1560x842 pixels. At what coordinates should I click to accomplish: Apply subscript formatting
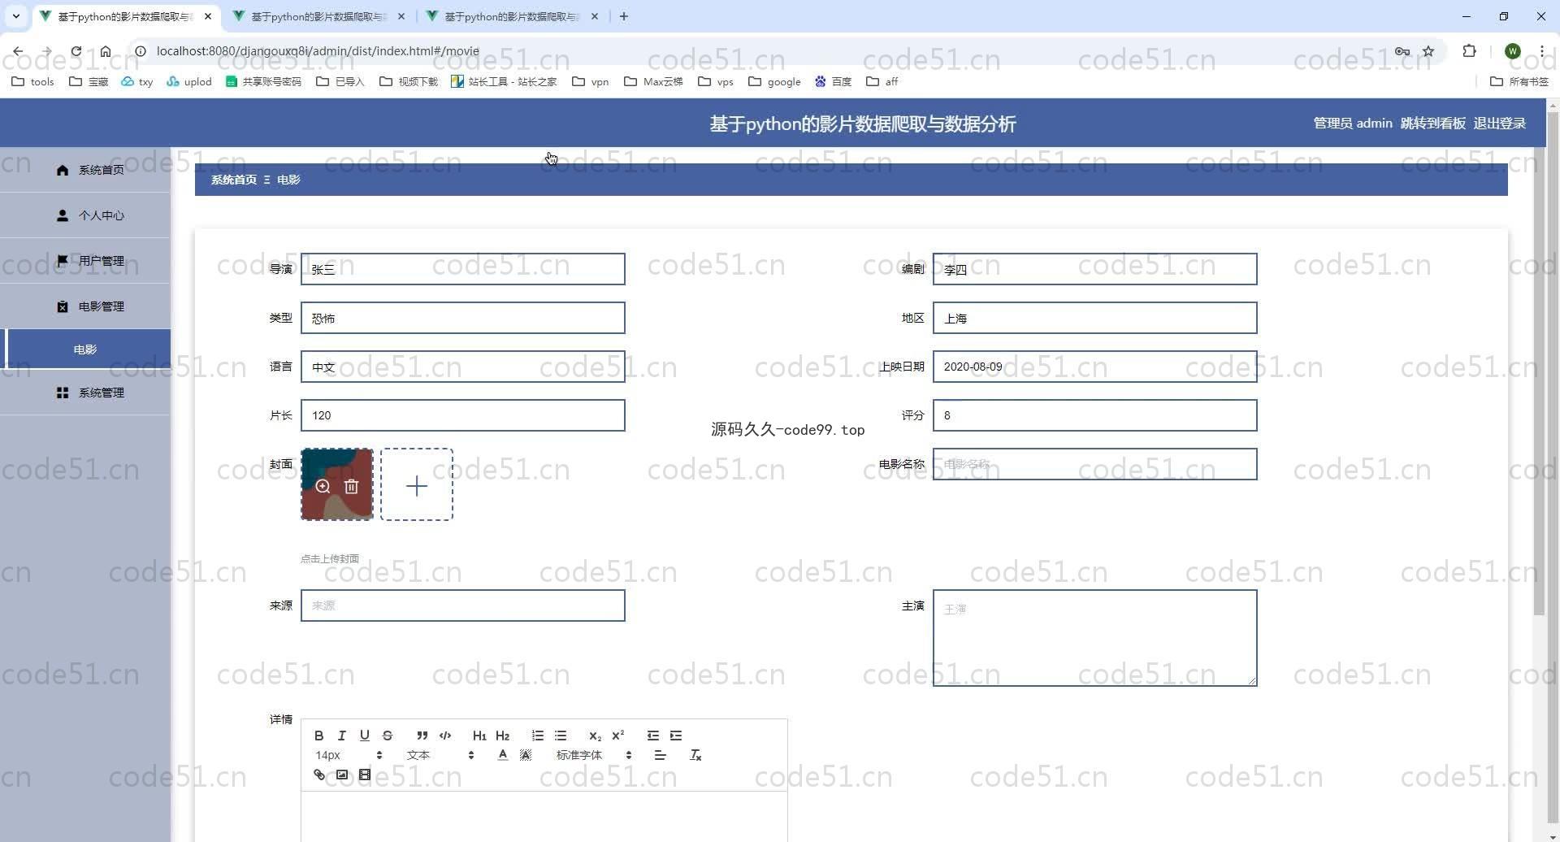595,736
